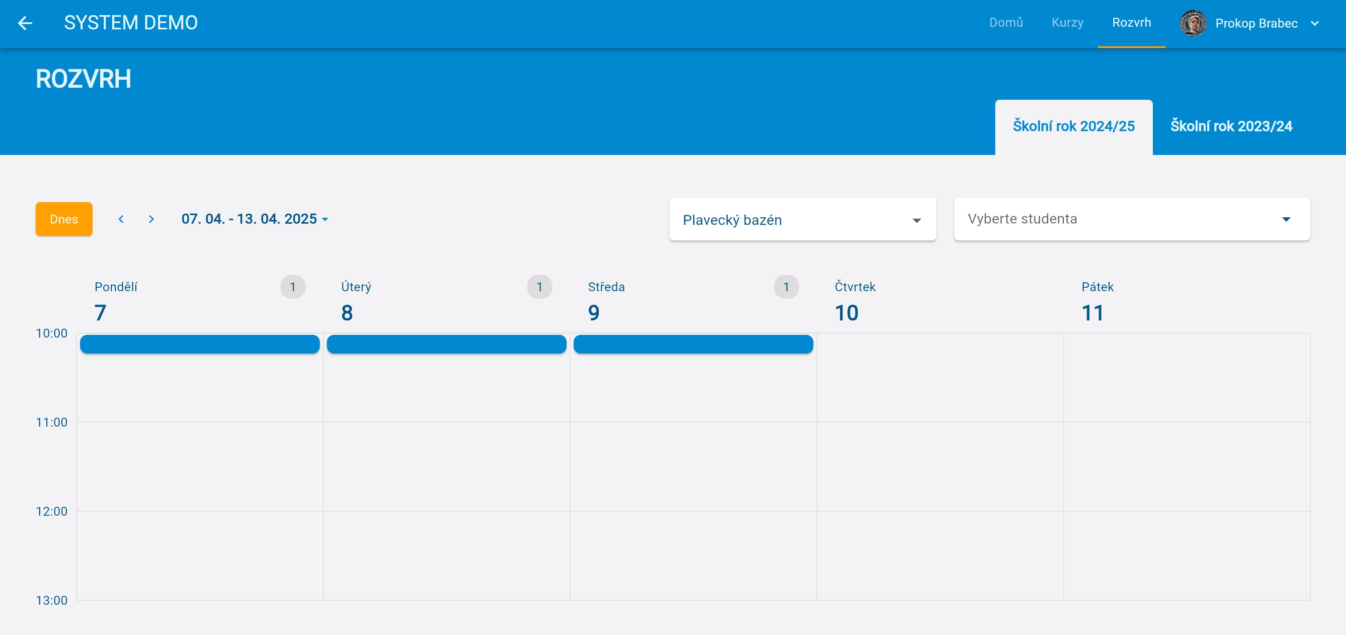Open the Úterý 10:00 lesson block
Viewport: 1346px width, 635px height.
[446, 344]
